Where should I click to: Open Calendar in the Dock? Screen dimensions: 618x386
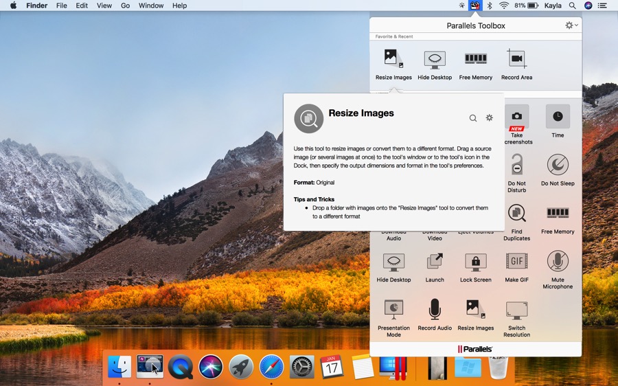(332, 367)
